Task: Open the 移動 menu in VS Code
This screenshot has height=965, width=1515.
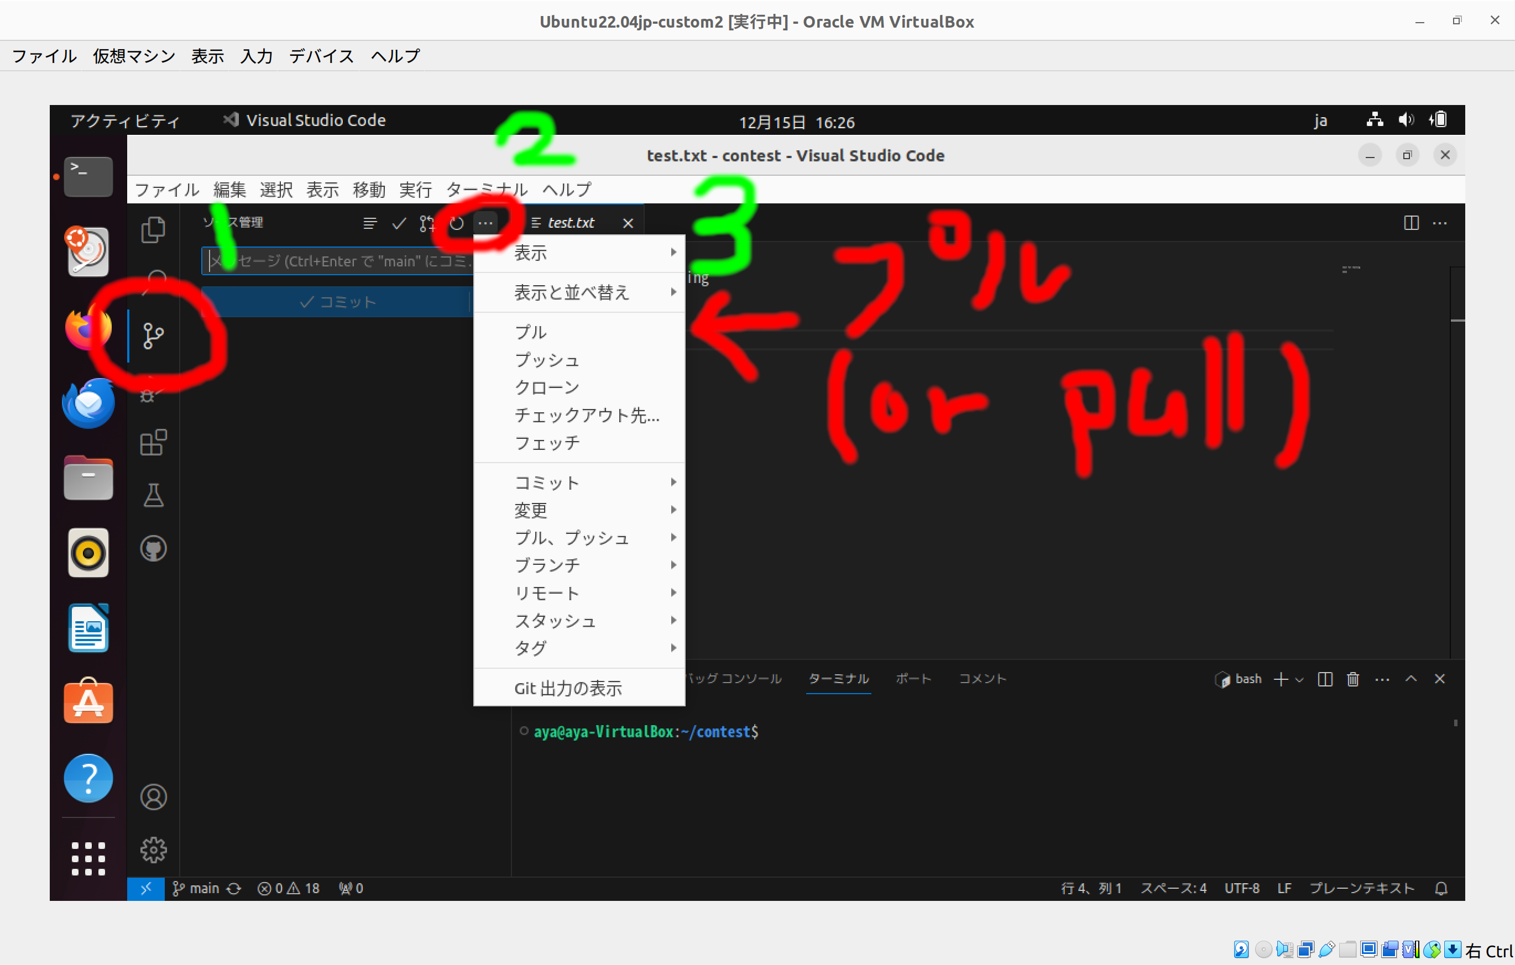Action: pos(369,190)
